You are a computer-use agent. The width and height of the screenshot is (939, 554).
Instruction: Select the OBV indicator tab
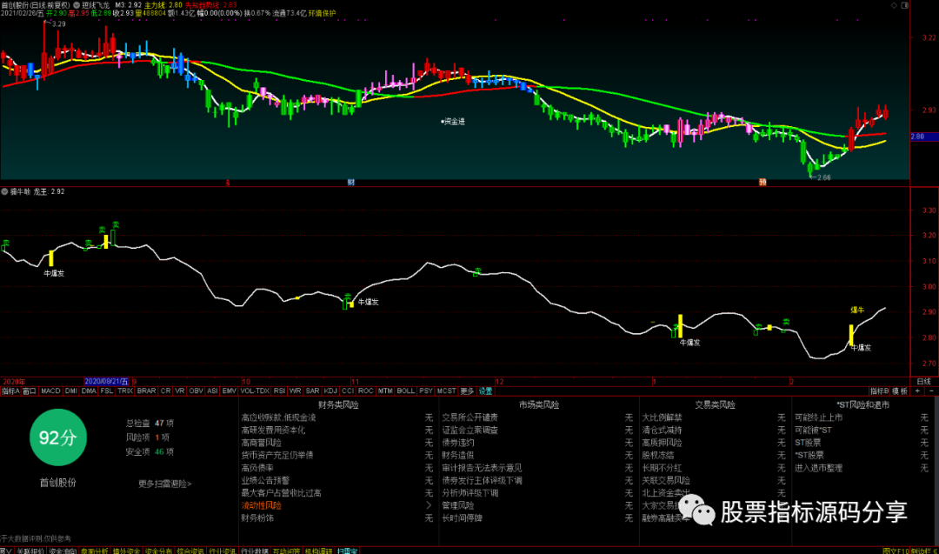coord(196,391)
